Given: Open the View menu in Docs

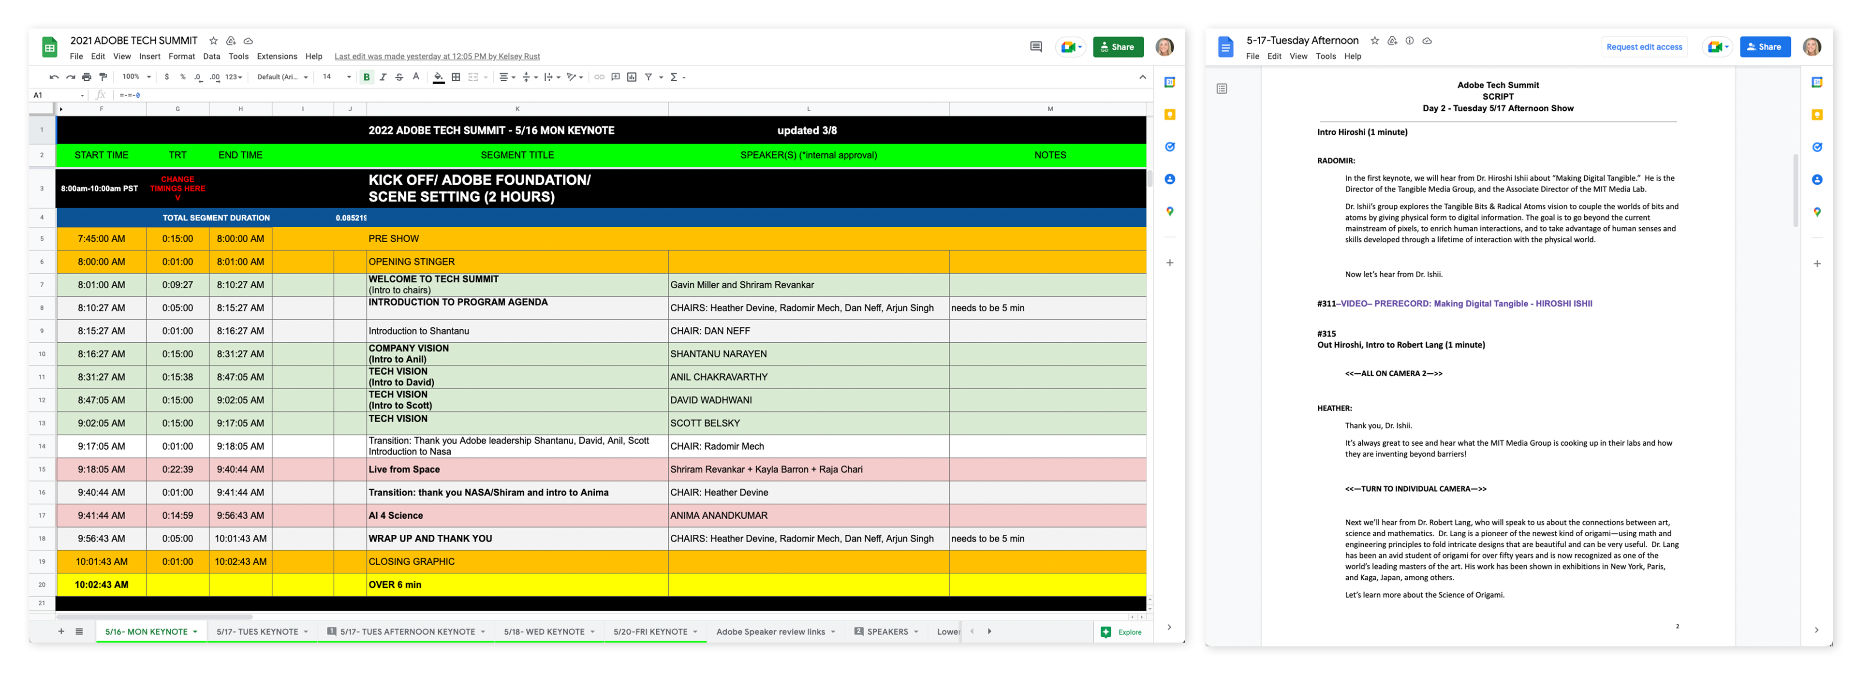Looking at the screenshot, I should click(1298, 56).
